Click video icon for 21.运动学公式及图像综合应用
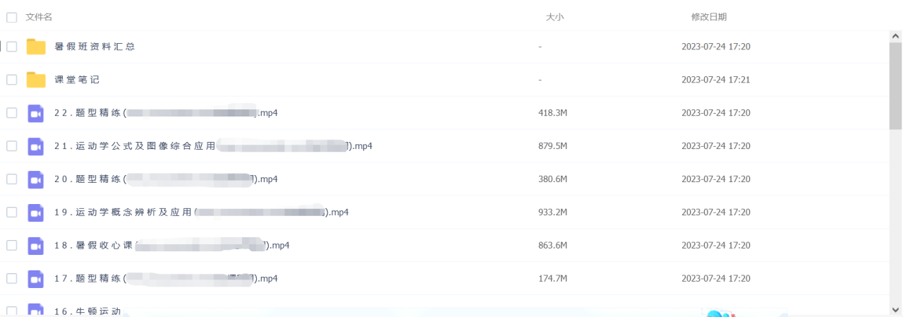The image size is (903, 317). [36, 146]
